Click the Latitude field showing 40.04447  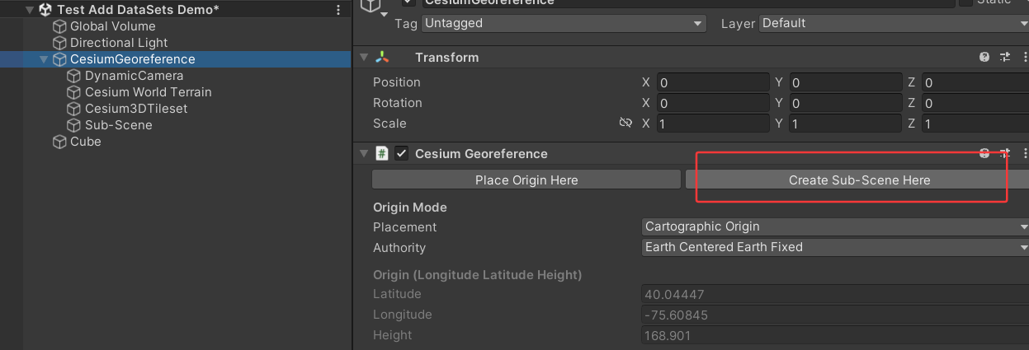(835, 294)
